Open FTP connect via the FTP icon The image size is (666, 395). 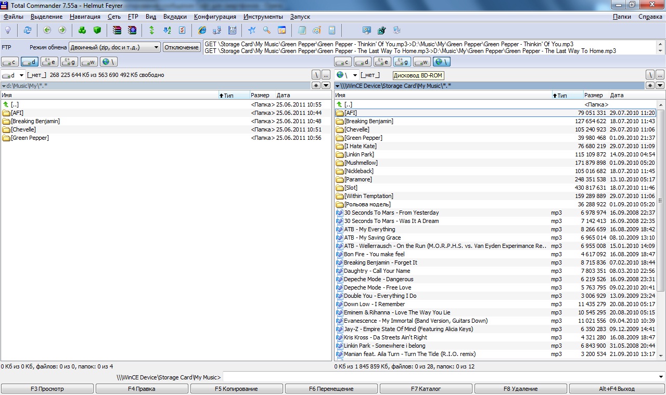point(232,30)
